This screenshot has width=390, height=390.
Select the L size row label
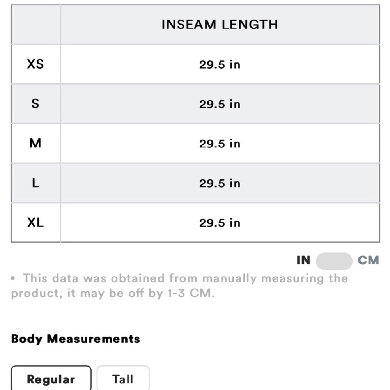[x=35, y=183]
